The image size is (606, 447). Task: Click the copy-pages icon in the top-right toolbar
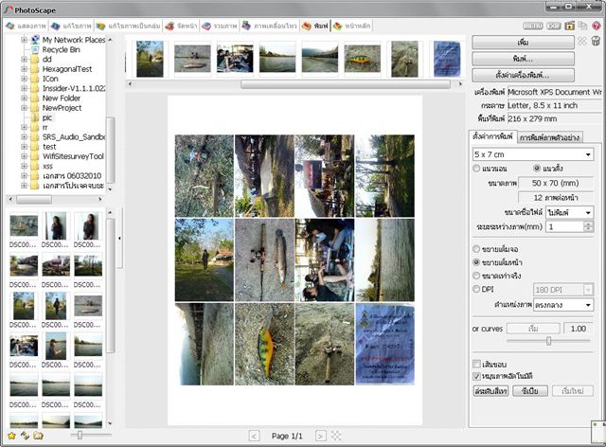582,26
